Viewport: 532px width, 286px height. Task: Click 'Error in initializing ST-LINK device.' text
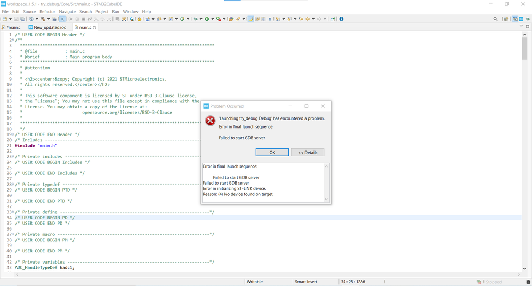click(x=235, y=188)
